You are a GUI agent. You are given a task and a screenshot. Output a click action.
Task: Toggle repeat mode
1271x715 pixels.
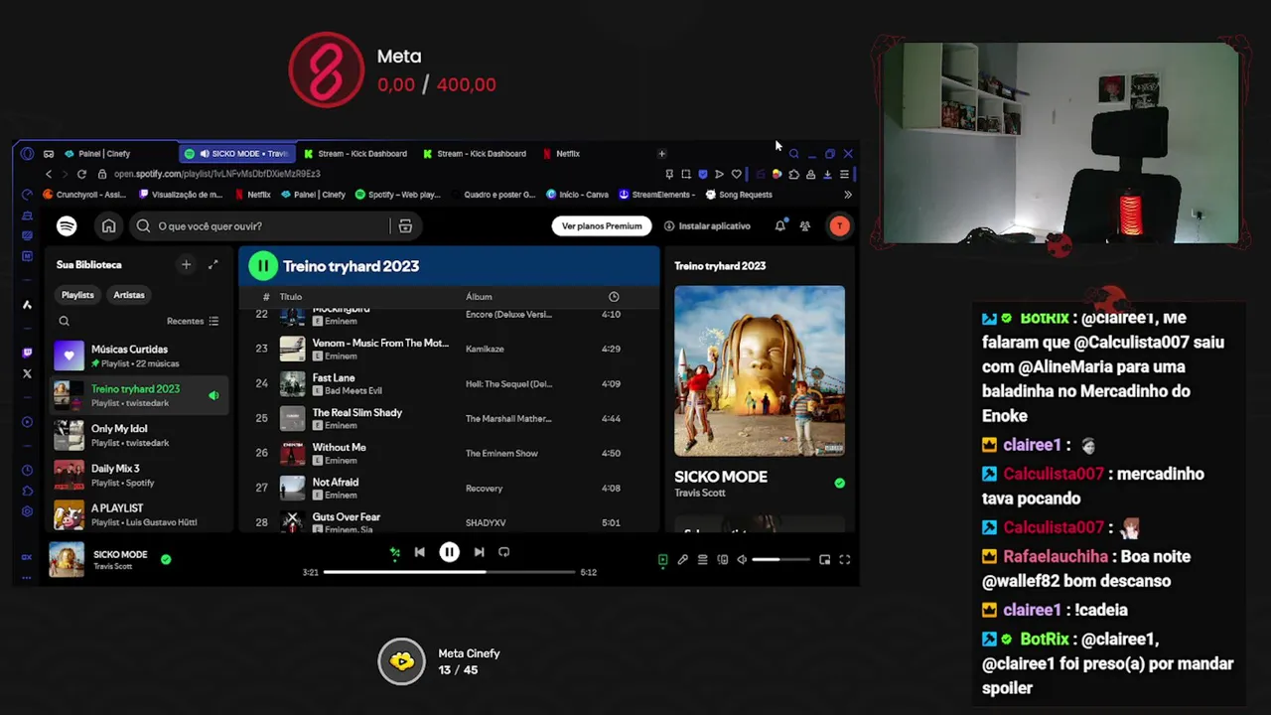pyautogui.click(x=504, y=552)
